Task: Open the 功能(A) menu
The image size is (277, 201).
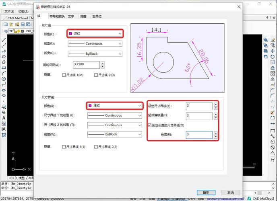Action: [23, 12]
